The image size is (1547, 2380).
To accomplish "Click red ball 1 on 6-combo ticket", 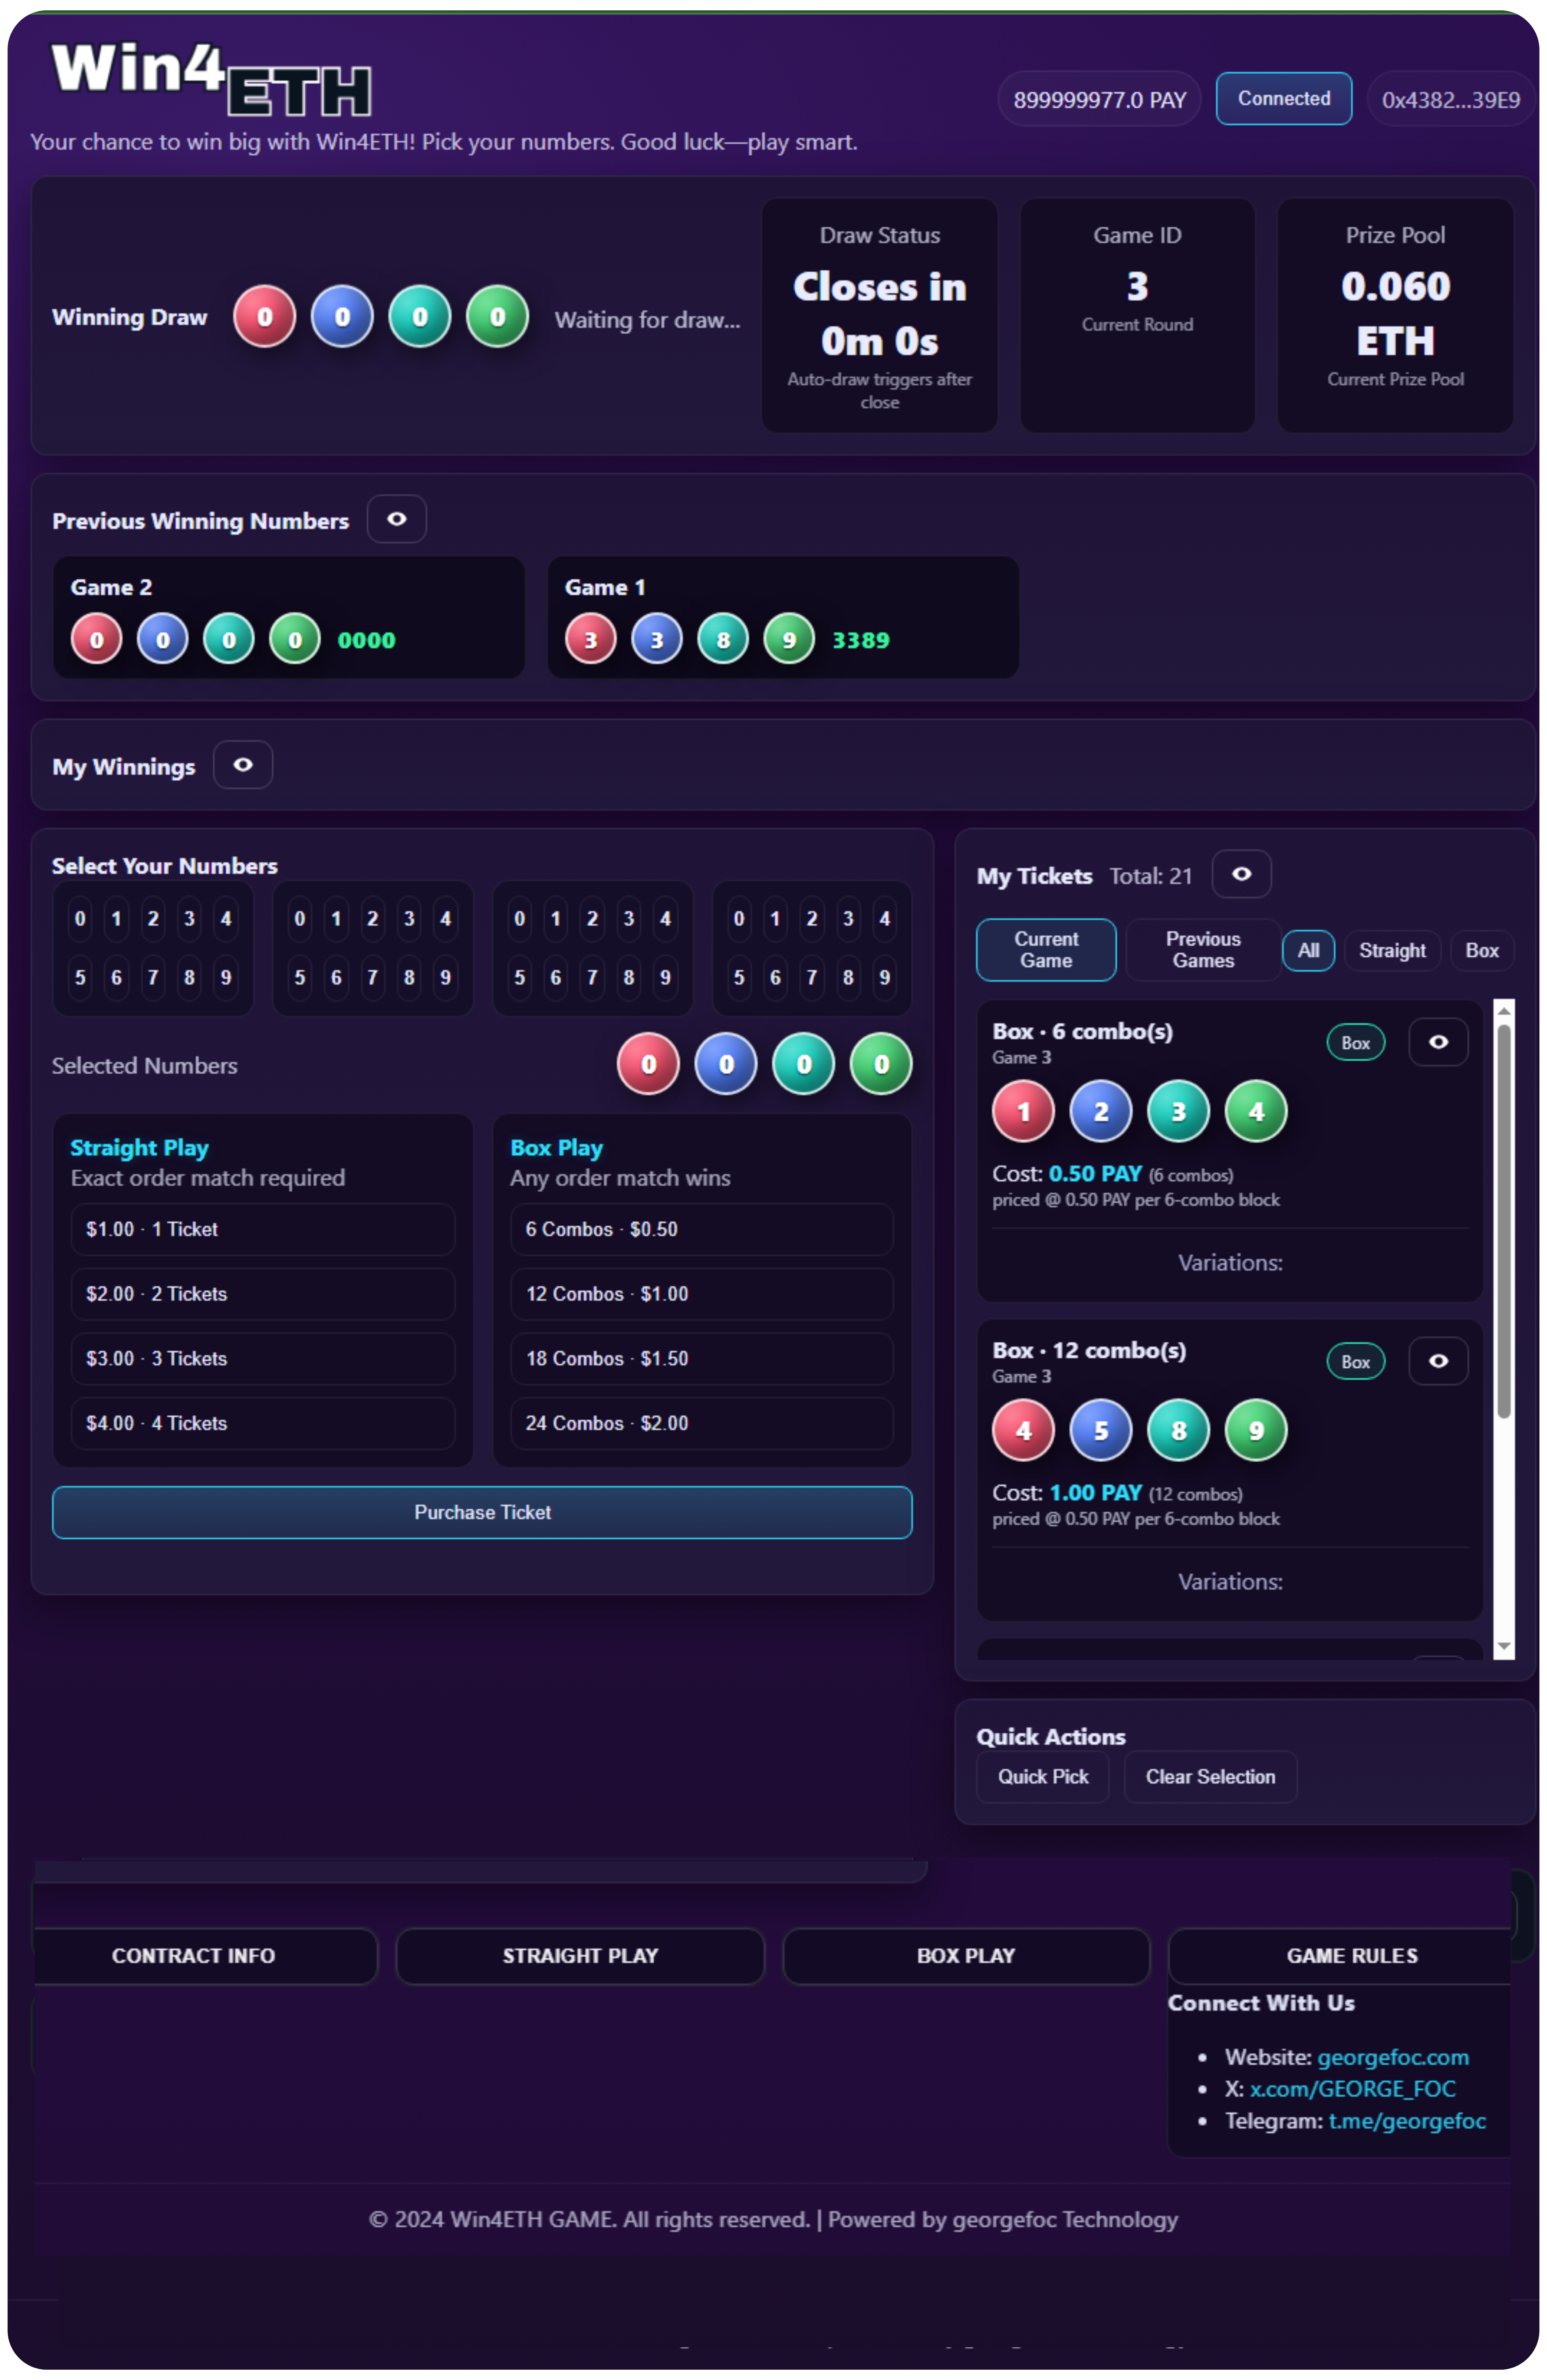I will (x=1023, y=1111).
